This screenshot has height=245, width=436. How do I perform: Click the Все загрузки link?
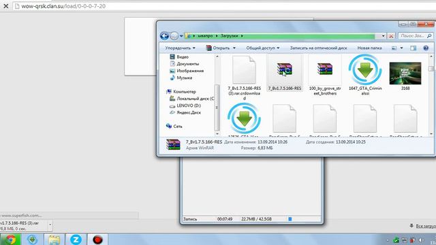(x=425, y=226)
